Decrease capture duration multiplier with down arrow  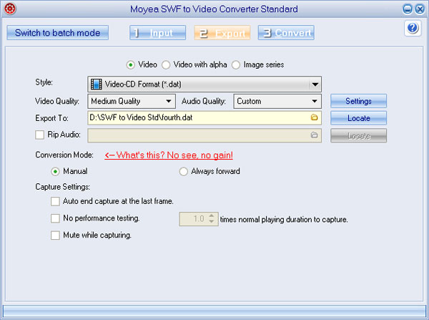pos(211,221)
